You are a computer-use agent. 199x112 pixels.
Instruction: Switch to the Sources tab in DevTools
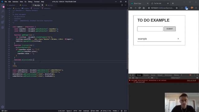(x=153, y=75)
